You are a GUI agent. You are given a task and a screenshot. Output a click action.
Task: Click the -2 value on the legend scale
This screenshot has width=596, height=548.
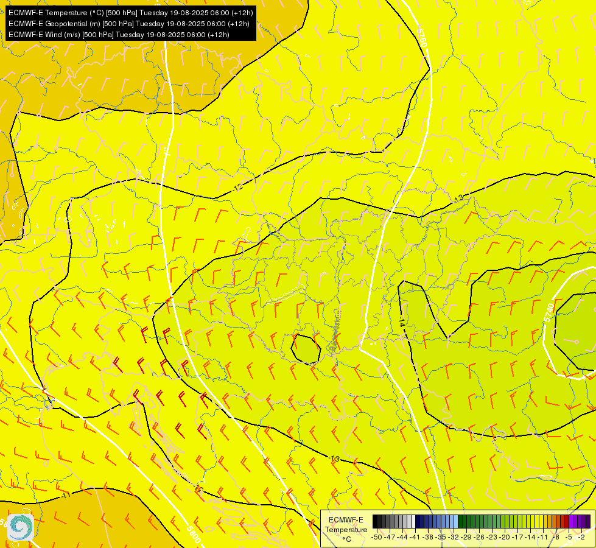tap(581, 537)
